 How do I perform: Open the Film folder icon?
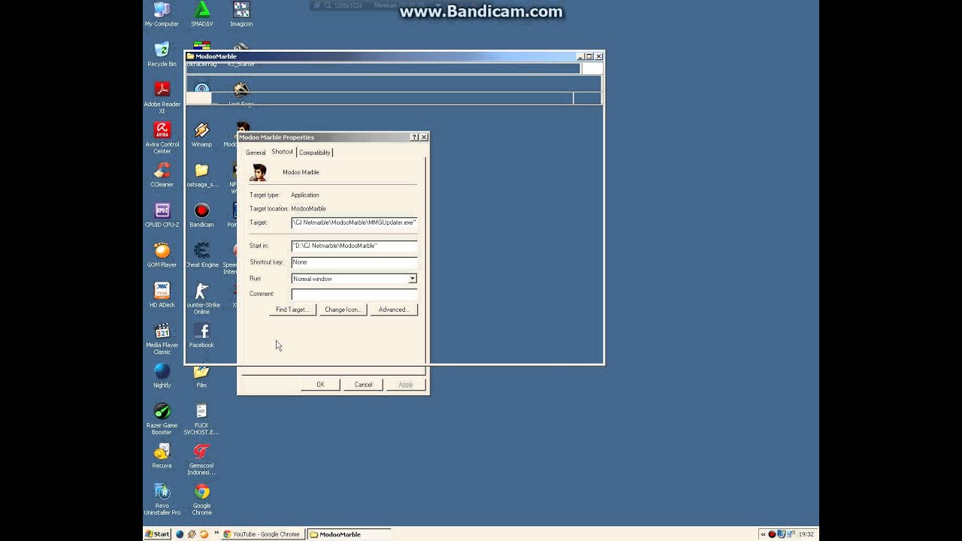[x=201, y=375]
